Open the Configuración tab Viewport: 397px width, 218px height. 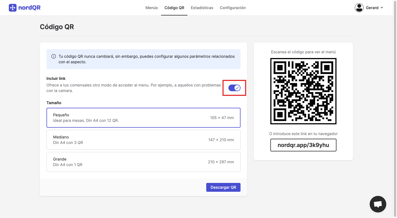coord(233,8)
